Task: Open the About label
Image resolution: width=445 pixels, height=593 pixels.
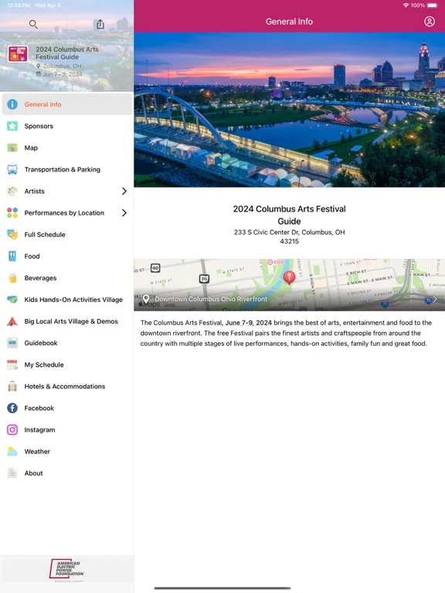Action: click(x=33, y=473)
